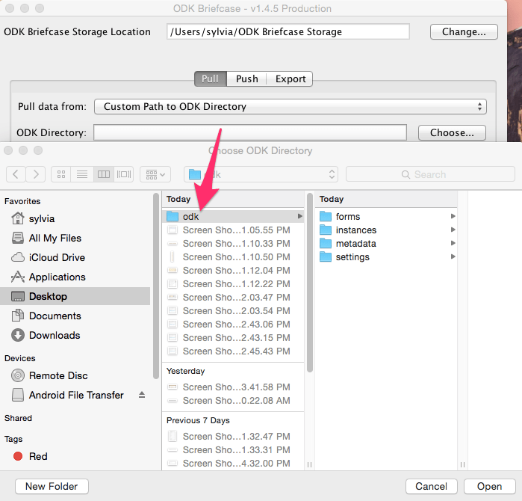Go forward with the right chevron button
Image resolution: width=522 pixels, height=501 pixels.
pos(36,174)
